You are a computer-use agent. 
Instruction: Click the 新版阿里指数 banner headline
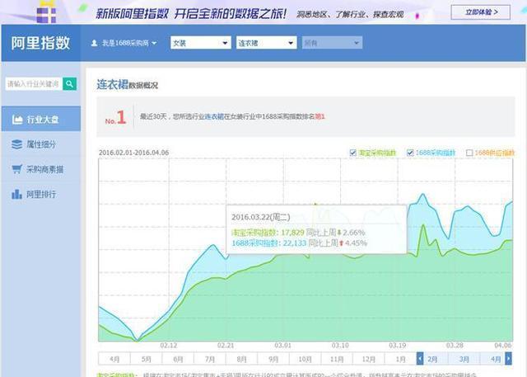(191, 13)
